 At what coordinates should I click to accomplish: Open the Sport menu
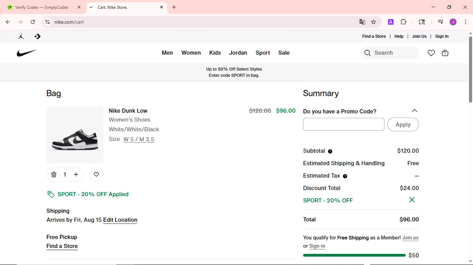[263, 53]
